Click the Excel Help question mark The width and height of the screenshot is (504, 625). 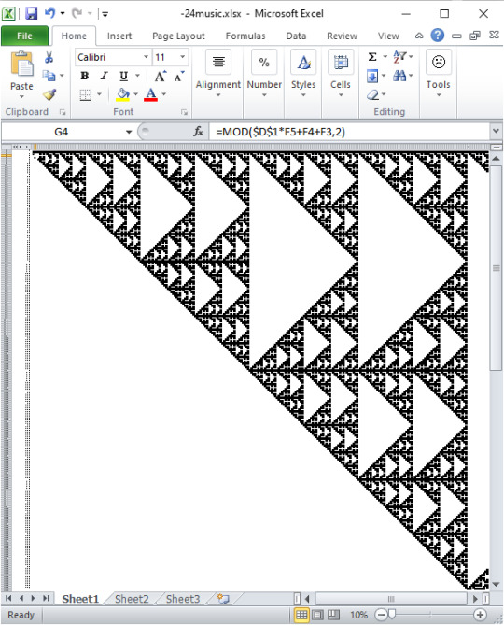(x=437, y=36)
